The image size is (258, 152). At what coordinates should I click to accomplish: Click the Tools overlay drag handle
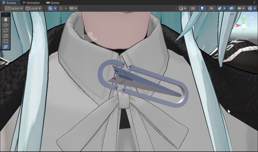point(6,14)
